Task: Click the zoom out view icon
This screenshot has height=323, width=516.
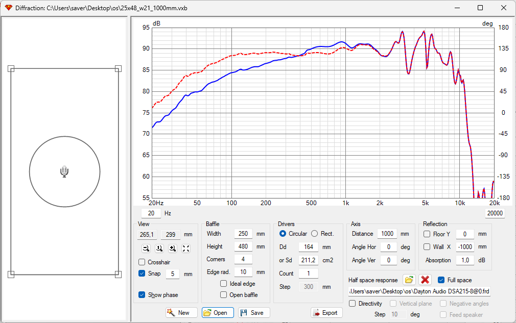Action: tap(146, 249)
